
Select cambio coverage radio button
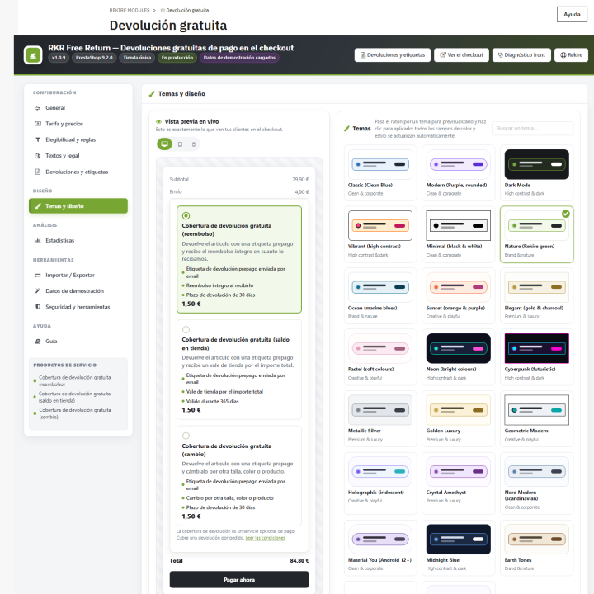click(x=186, y=436)
